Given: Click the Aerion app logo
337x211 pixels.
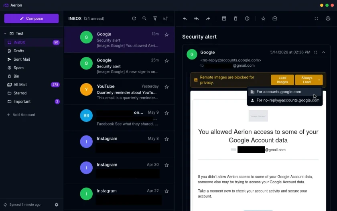Looking at the screenshot, I should pos(6,5).
